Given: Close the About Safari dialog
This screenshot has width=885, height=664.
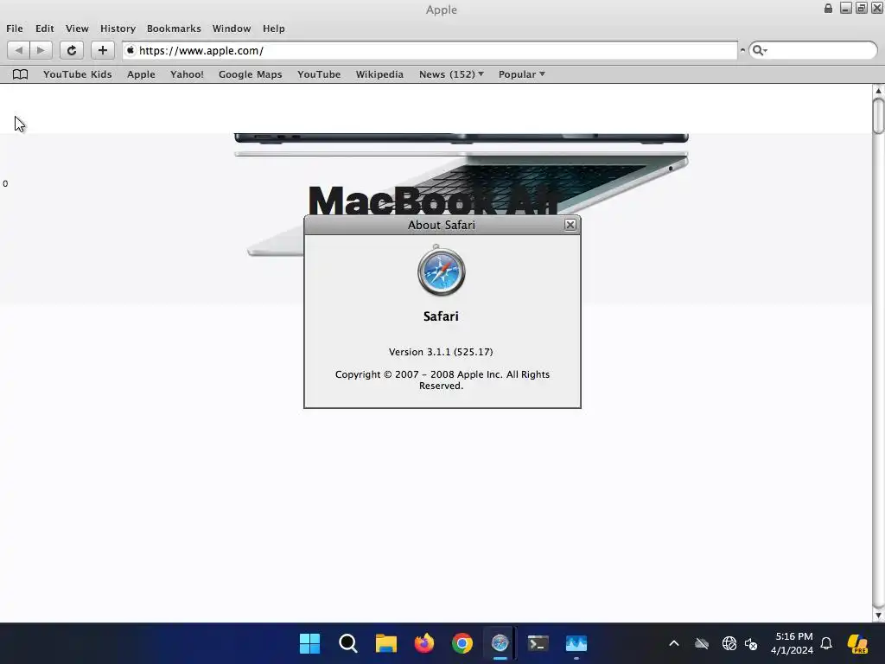Looking at the screenshot, I should tap(570, 225).
